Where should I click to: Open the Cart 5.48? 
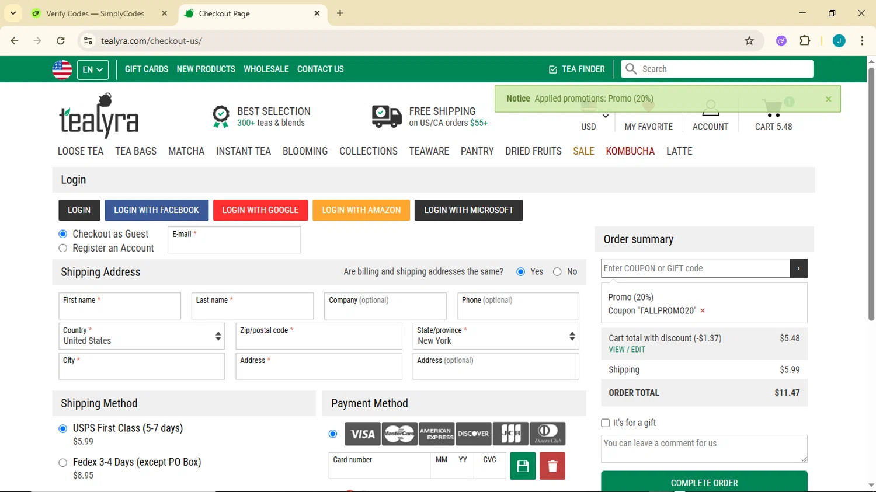coord(773,116)
